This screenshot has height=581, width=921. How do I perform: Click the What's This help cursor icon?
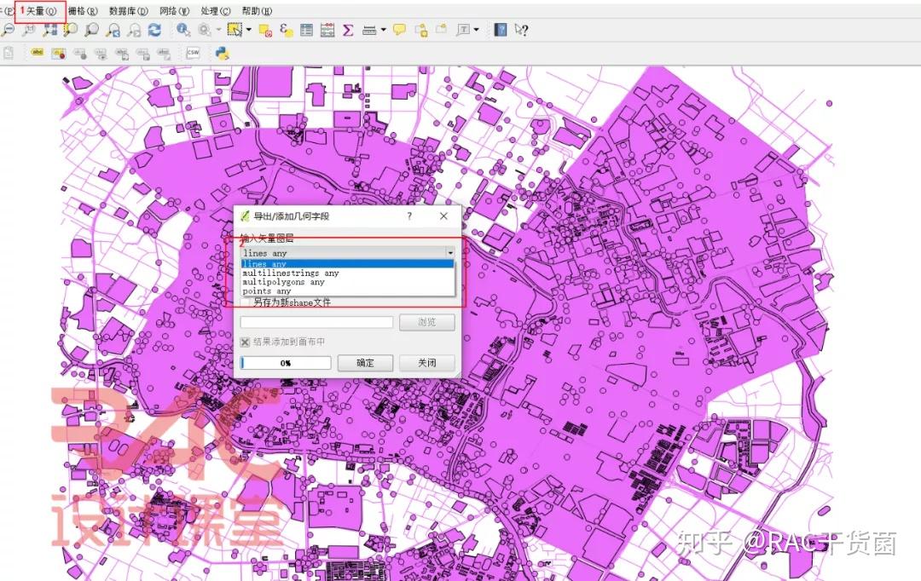(x=521, y=30)
